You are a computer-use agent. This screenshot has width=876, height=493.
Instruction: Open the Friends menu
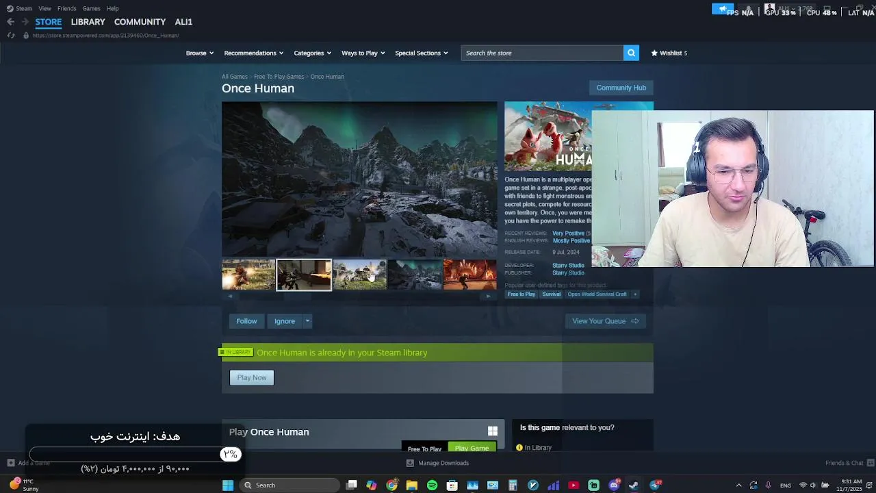67,8
